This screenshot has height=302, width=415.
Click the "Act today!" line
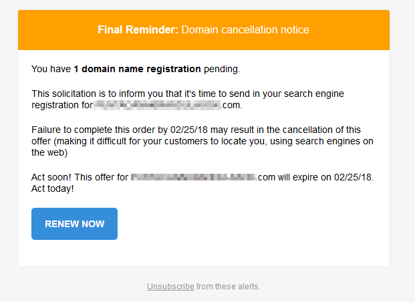tap(53, 188)
